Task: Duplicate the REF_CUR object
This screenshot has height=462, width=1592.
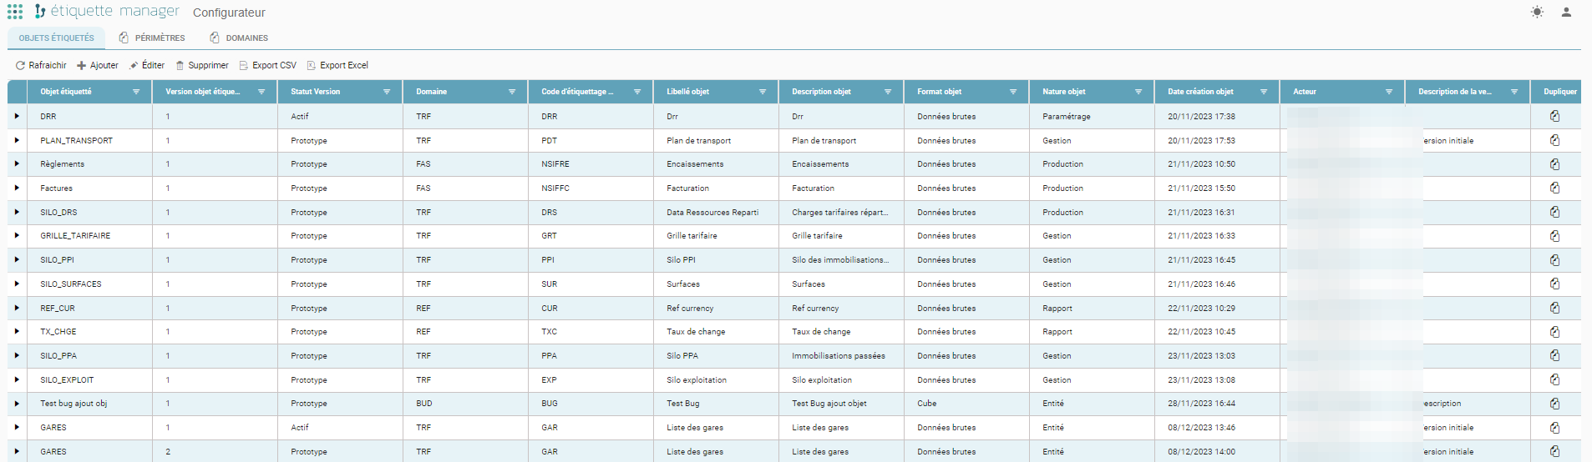Action: [1554, 309]
